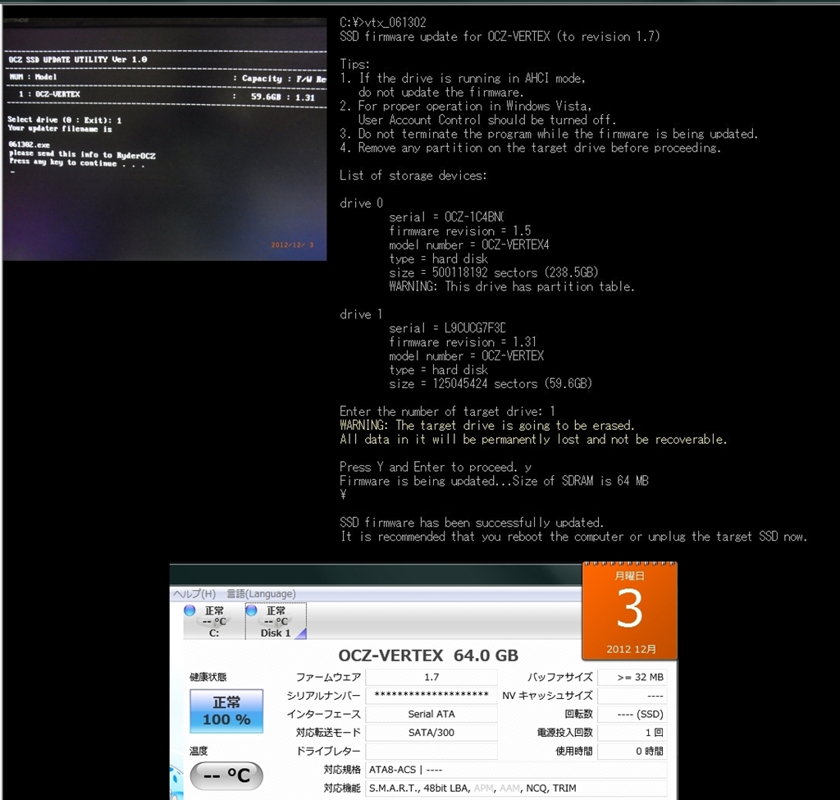The width and height of the screenshot is (840, 800).
Task: Open the ヘルプ(H) menu
Action: click(x=194, y=594)
